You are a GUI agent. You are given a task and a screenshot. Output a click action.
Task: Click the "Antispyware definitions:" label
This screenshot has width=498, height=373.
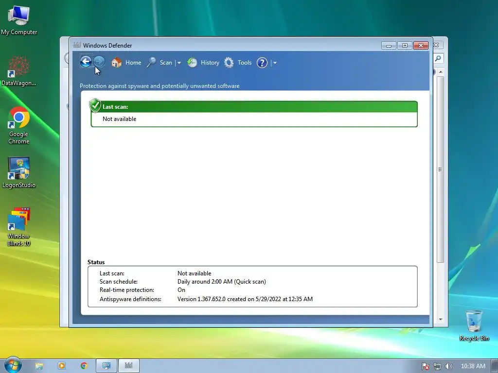130,299
